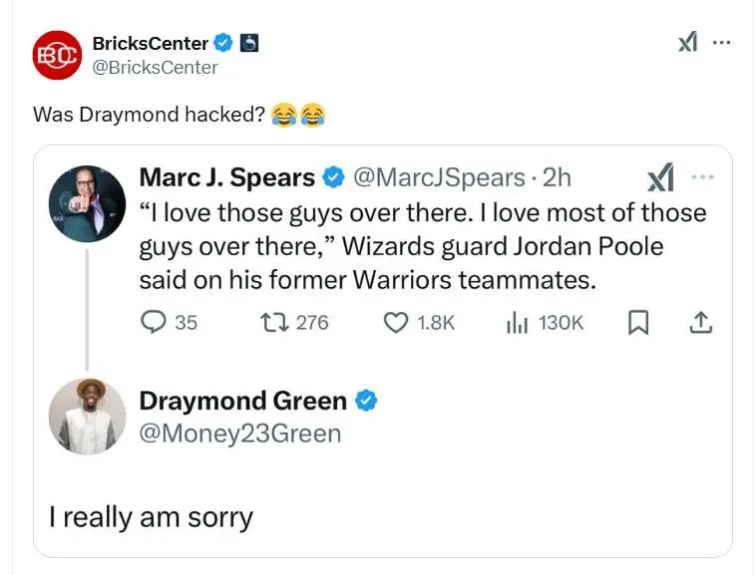Like Marc J. Spears' tweet
The image size is (755, 575).
[396, 322]
